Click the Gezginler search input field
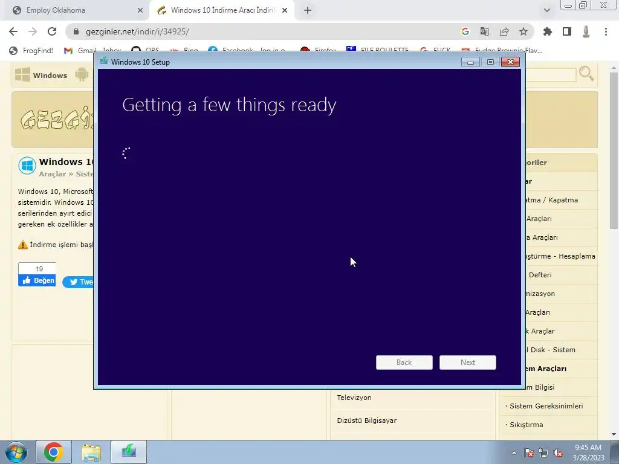 (x=551, y=75)
